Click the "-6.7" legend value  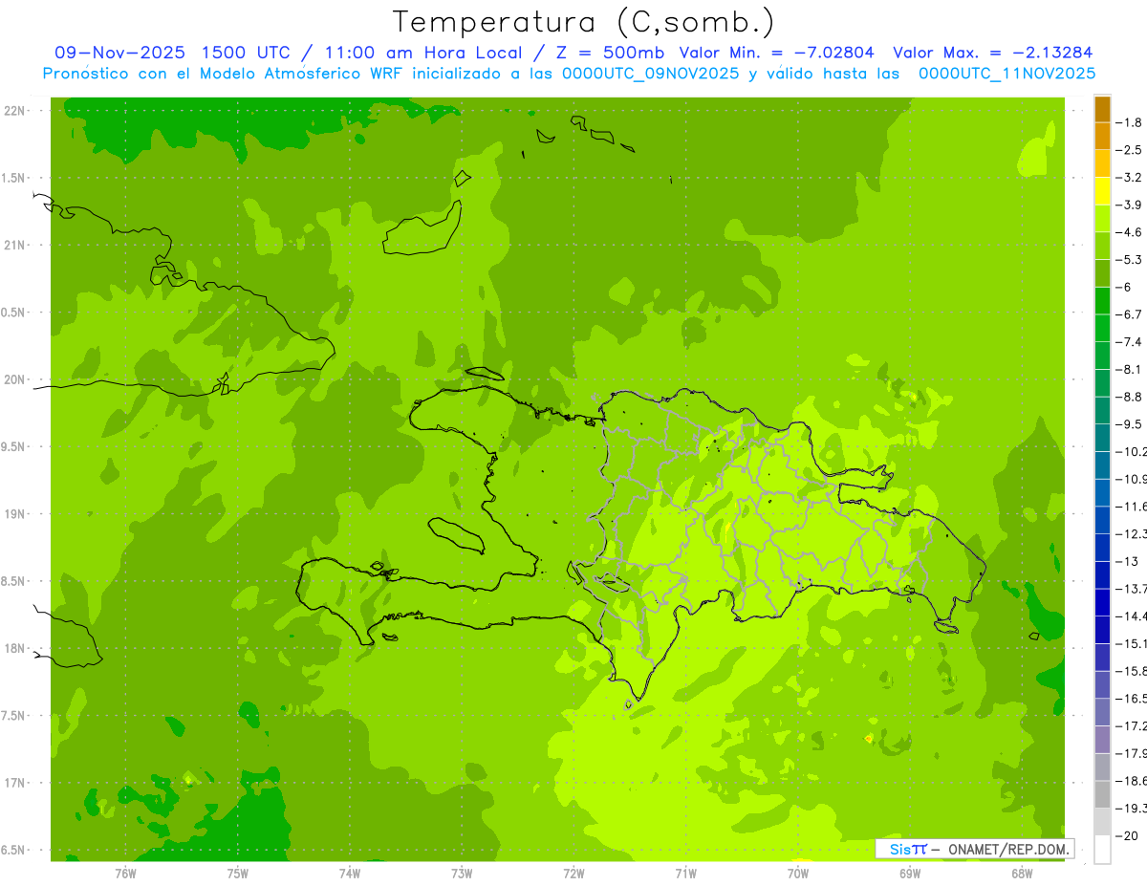[x=1129, y=314]
